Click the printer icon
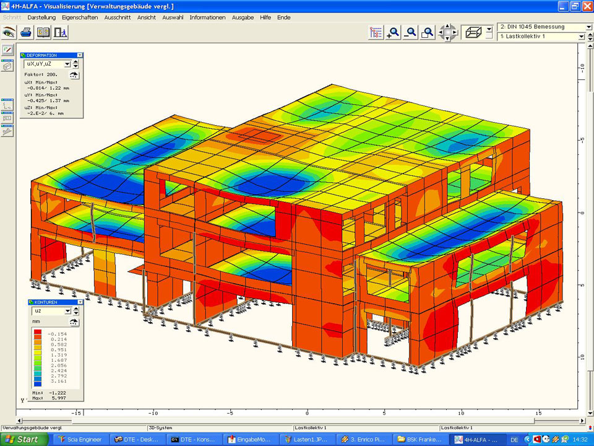594x446 pixels. 26,32
